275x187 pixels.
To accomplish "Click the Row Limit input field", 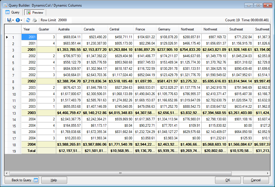I will click(x=64, y=20).
